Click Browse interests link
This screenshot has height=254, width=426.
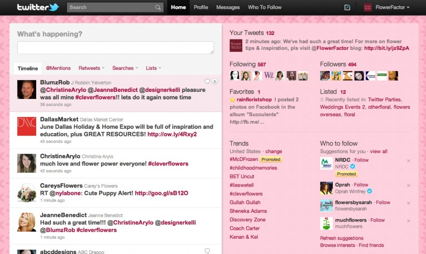337,245
